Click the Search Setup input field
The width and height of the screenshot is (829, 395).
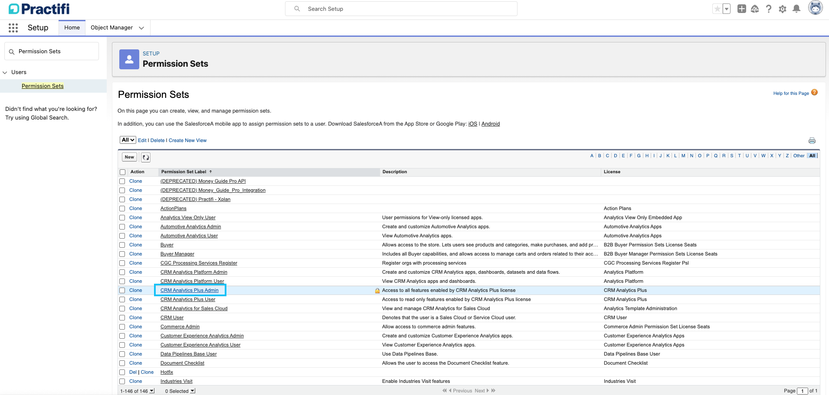tap(401, 9)
